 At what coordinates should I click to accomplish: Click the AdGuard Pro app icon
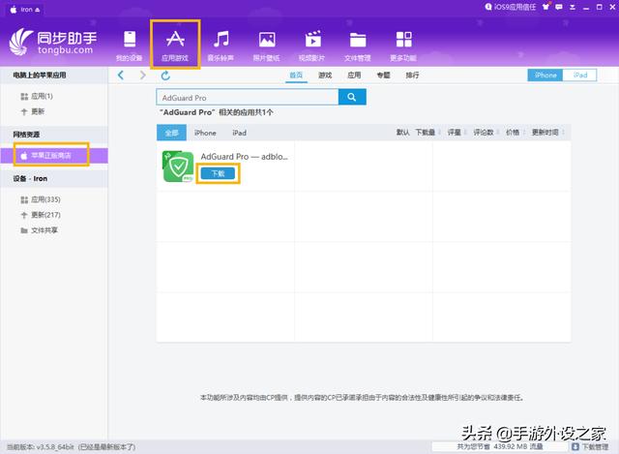tap(178, 166)
